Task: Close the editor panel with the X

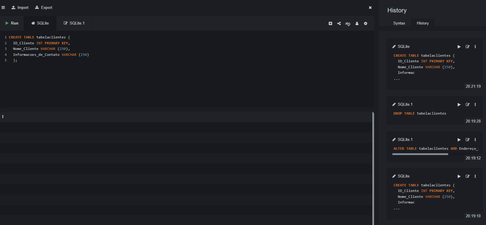Action: click(370, 8)
